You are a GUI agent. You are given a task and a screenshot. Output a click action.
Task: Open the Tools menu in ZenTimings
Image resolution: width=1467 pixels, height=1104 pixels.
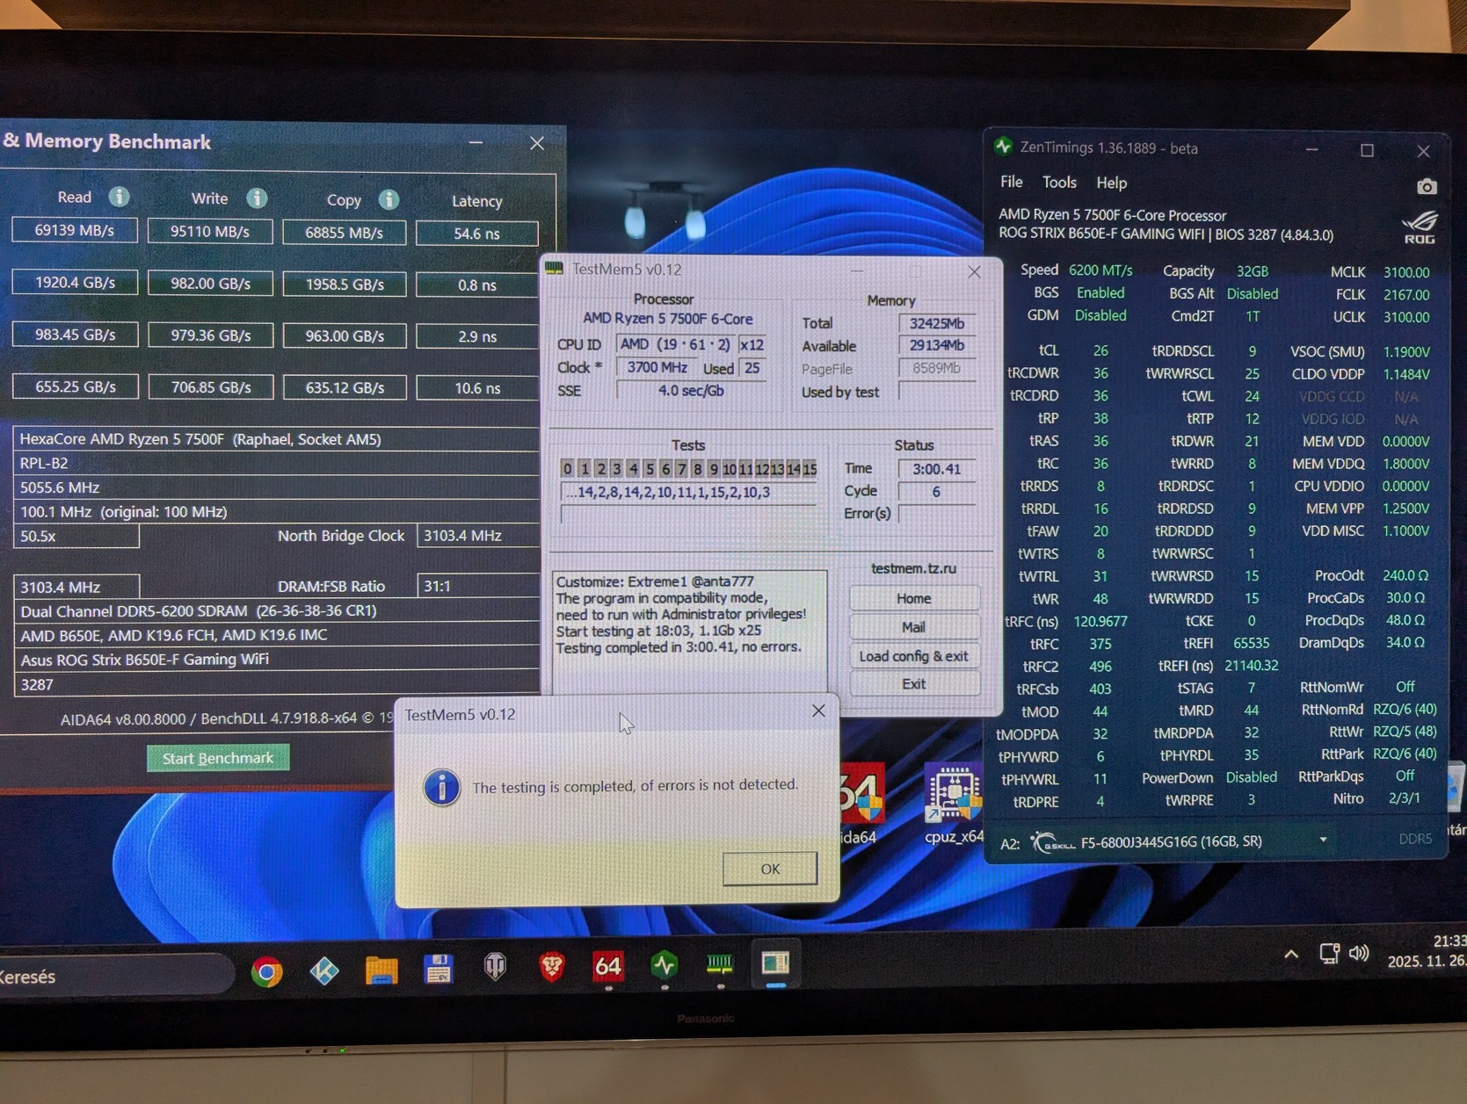pyautogui.click(x=1059, y=183)
